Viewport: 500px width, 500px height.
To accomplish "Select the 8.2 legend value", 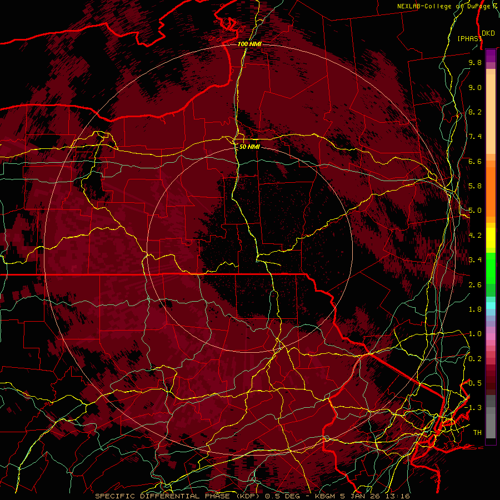I will click(x=475, y=112).
